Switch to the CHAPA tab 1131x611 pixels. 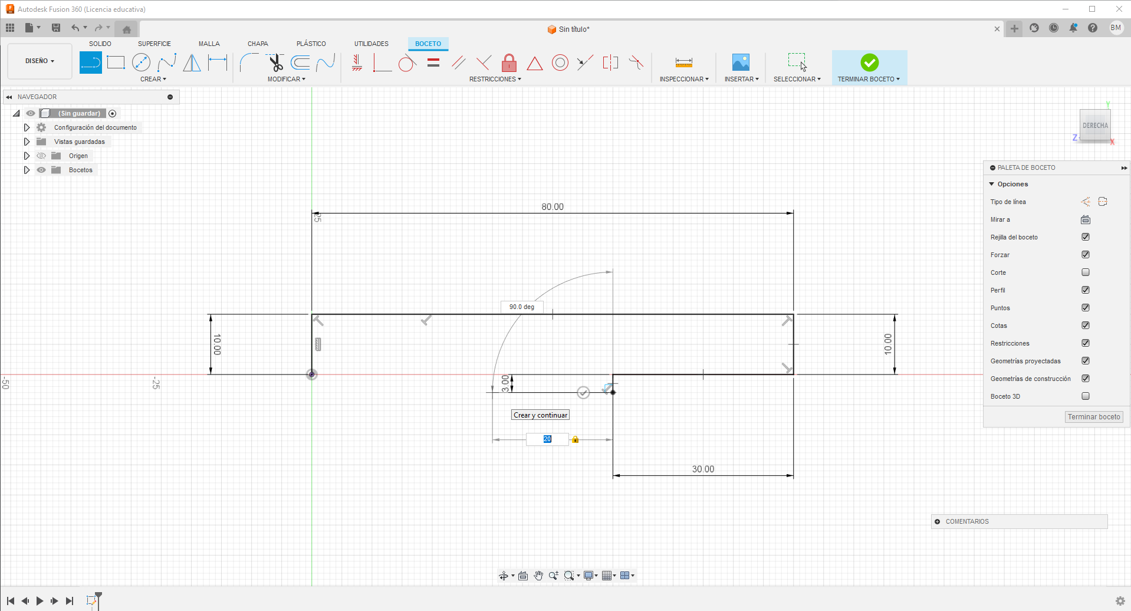(258, 44)
